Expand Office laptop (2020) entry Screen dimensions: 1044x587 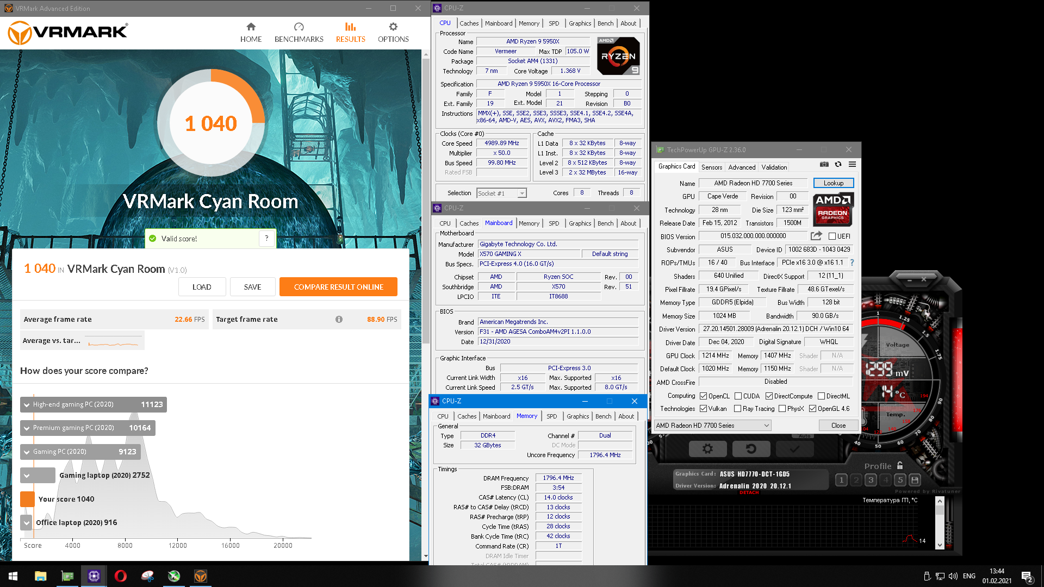26,523
